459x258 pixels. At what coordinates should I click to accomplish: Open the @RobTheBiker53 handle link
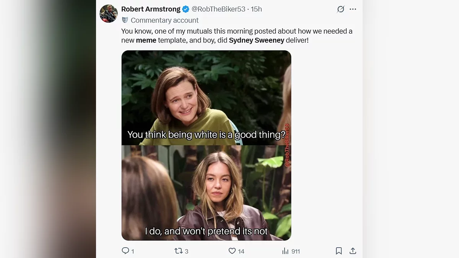[218, 9]
